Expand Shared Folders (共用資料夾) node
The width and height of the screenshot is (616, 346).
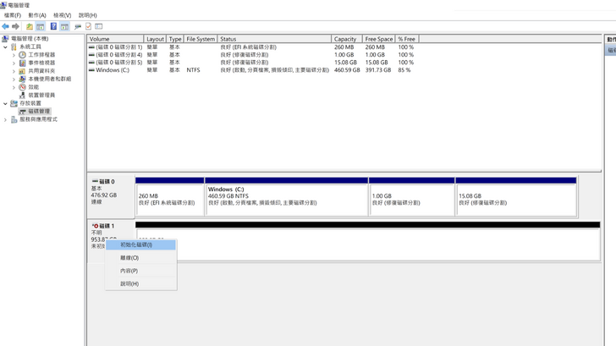(14, 71)
